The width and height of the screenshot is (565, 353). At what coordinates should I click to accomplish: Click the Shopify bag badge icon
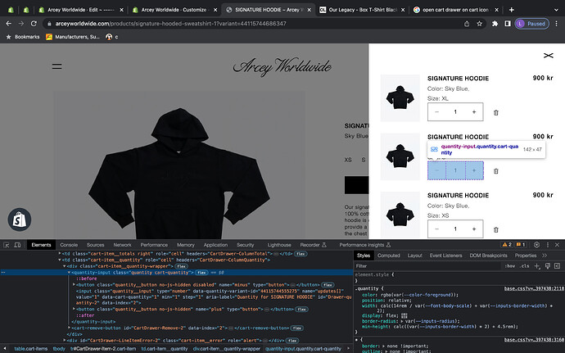point(20,219)
